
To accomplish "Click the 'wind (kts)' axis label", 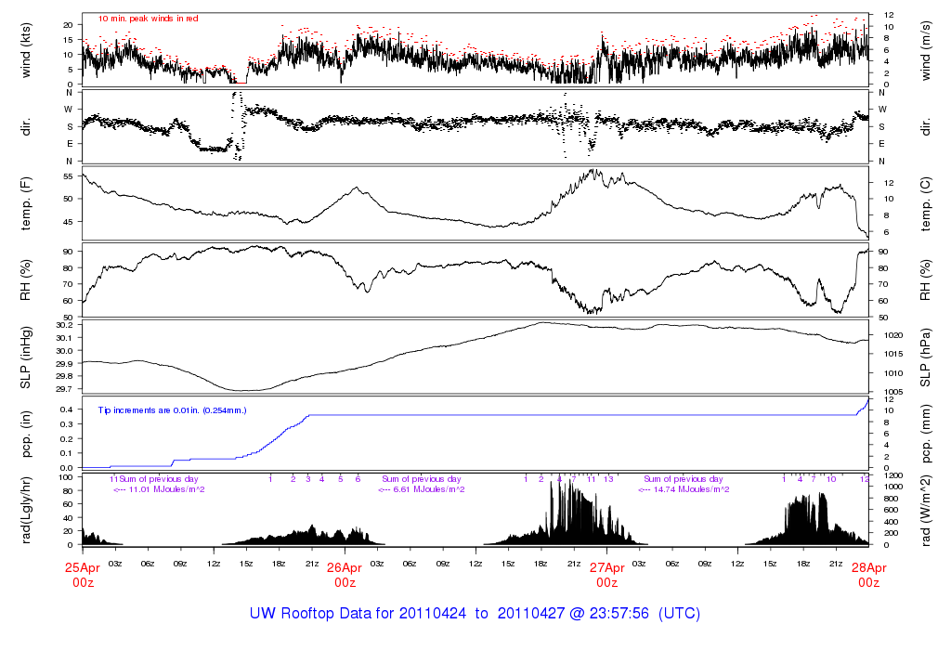I will coord(25,50).
